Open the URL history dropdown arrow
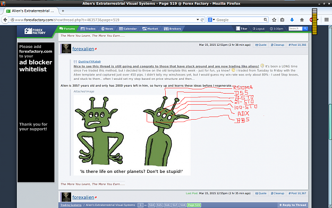Viewport: 332px width, 208px height. click(x=198, y=20)
